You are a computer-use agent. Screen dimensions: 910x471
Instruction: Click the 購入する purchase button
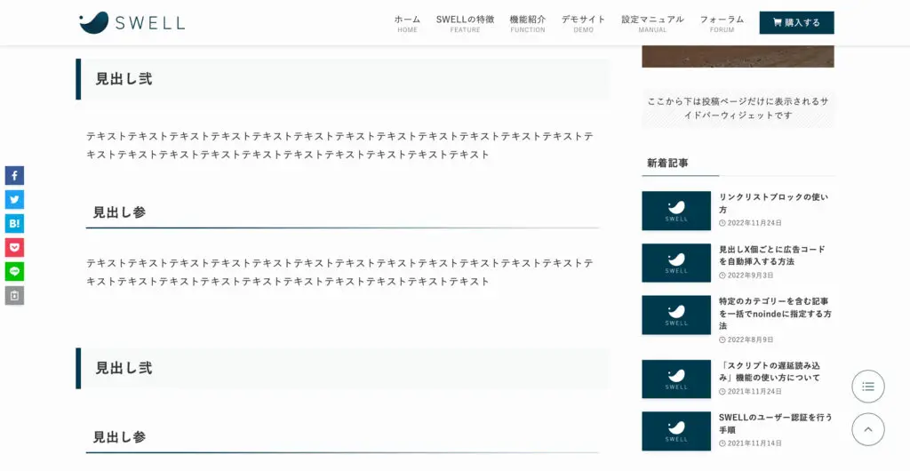(x=796, y=22)
